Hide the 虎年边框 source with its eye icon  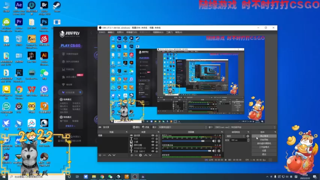(x=153, y=145)
